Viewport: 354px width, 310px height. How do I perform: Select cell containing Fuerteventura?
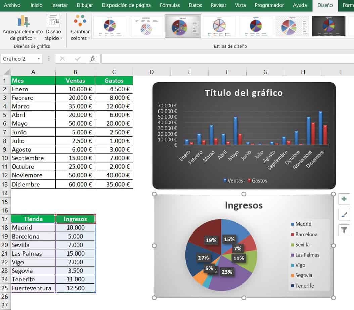[x=33, y=288]
